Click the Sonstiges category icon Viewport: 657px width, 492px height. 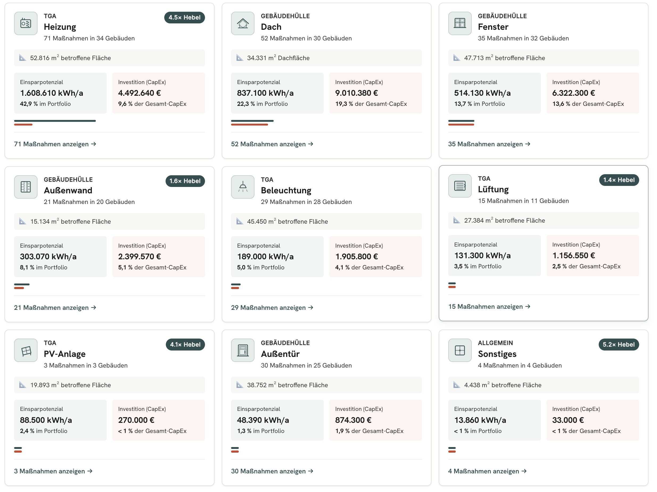pyautogui.click(x=460, y=350)
